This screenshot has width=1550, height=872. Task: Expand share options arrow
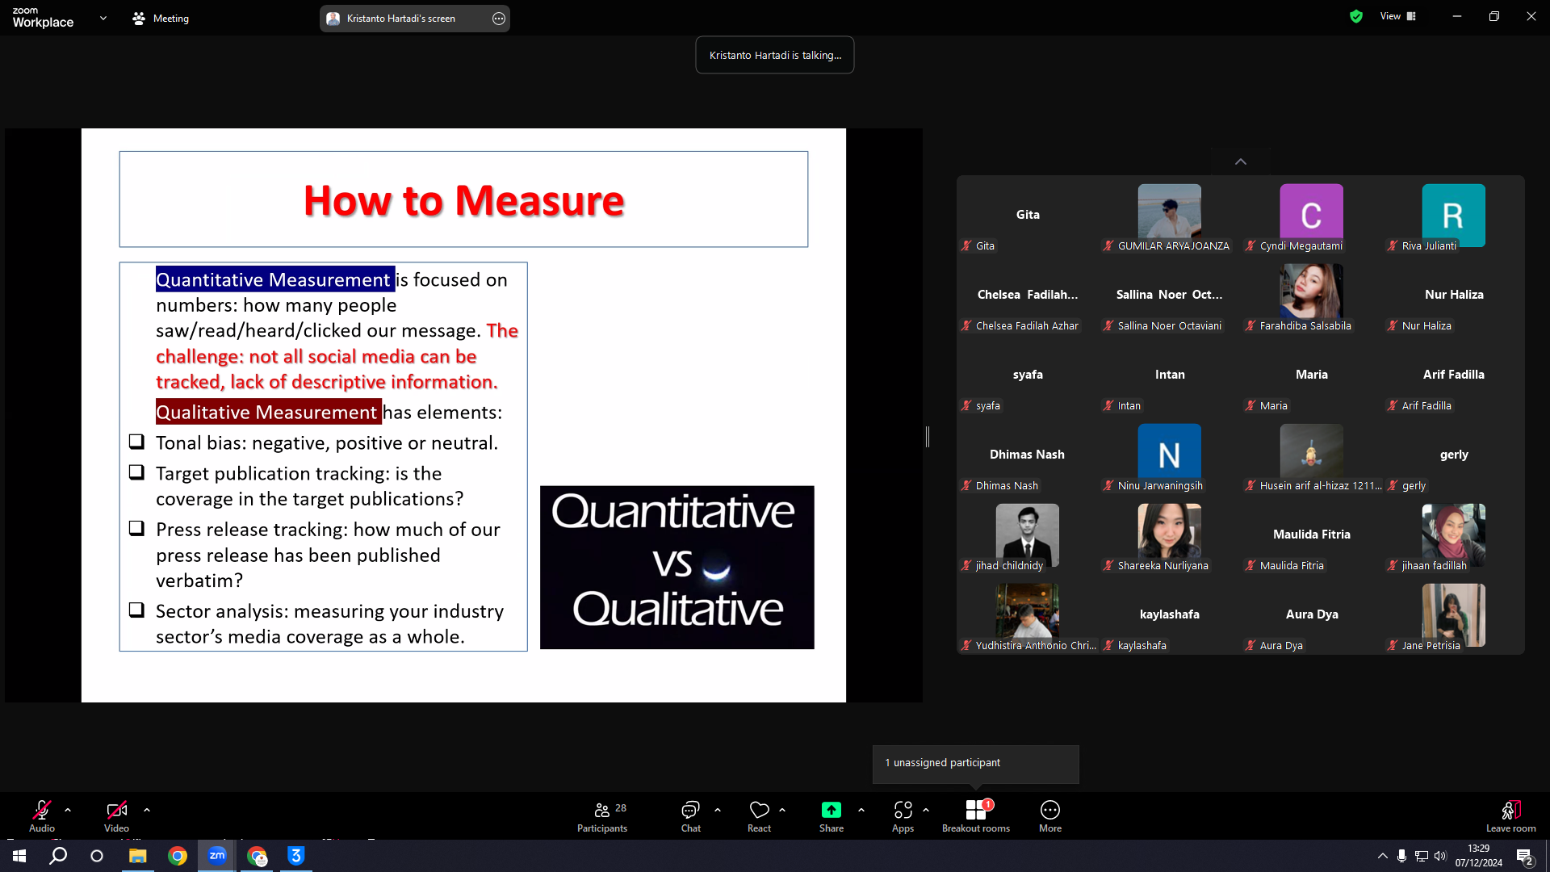[x=861, y=810]
